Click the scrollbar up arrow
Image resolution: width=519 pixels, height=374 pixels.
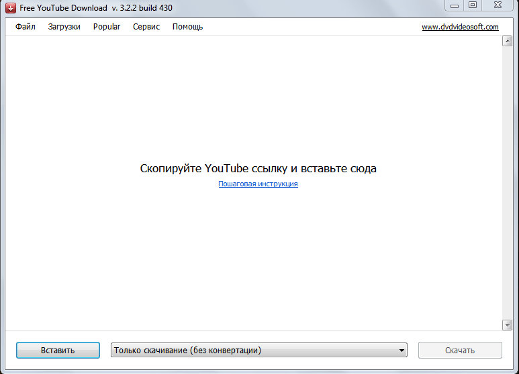(507, 41)
